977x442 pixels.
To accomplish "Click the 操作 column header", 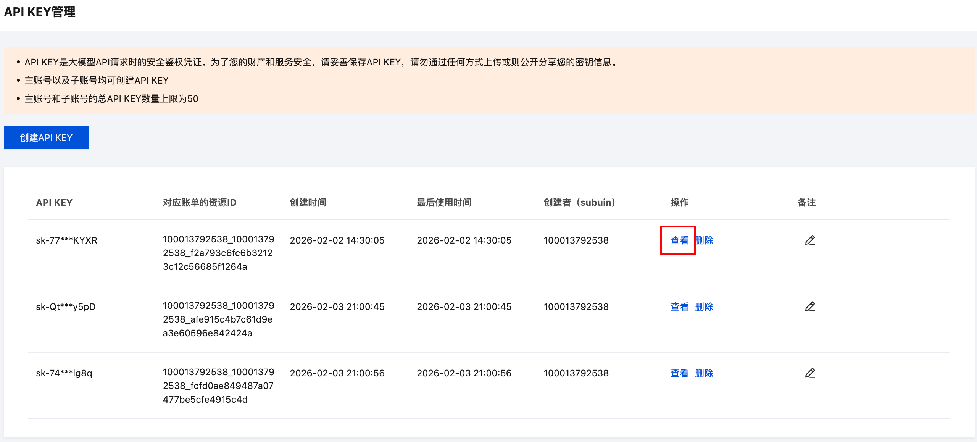I will (679, 202).
